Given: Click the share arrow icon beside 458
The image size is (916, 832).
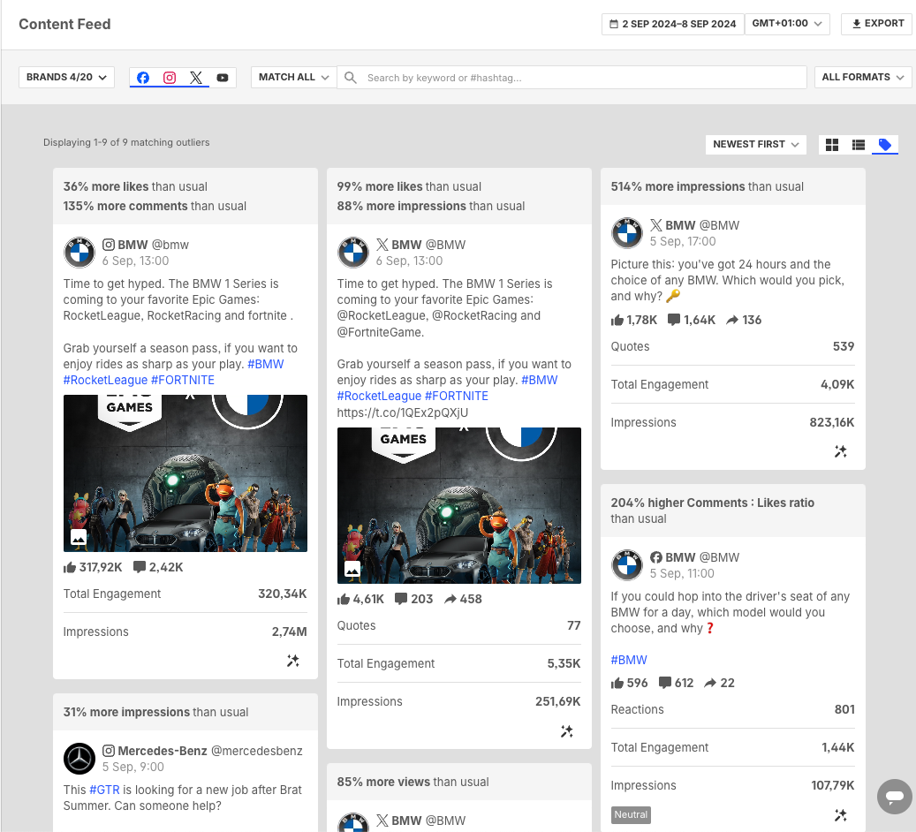Looking at the screenshot, I should (x=450, y=599).
